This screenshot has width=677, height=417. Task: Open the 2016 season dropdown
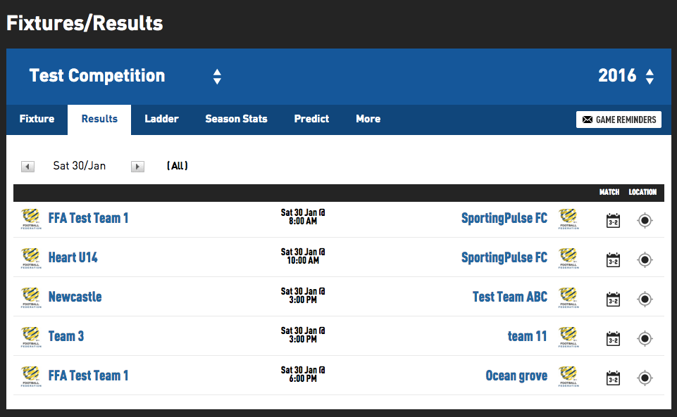(x=649, y=76)
